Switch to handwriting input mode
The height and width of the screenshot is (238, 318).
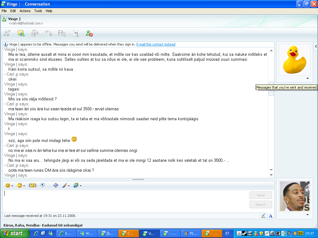click(x=264, y=216)
